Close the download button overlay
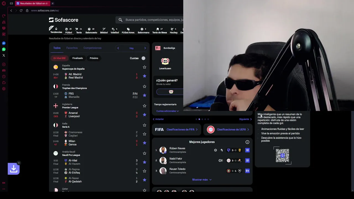Screen dimensions: 354x199 pyautogui.click(x=19, y=163)
